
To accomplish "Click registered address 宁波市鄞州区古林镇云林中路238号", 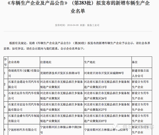I will point(61,130).
